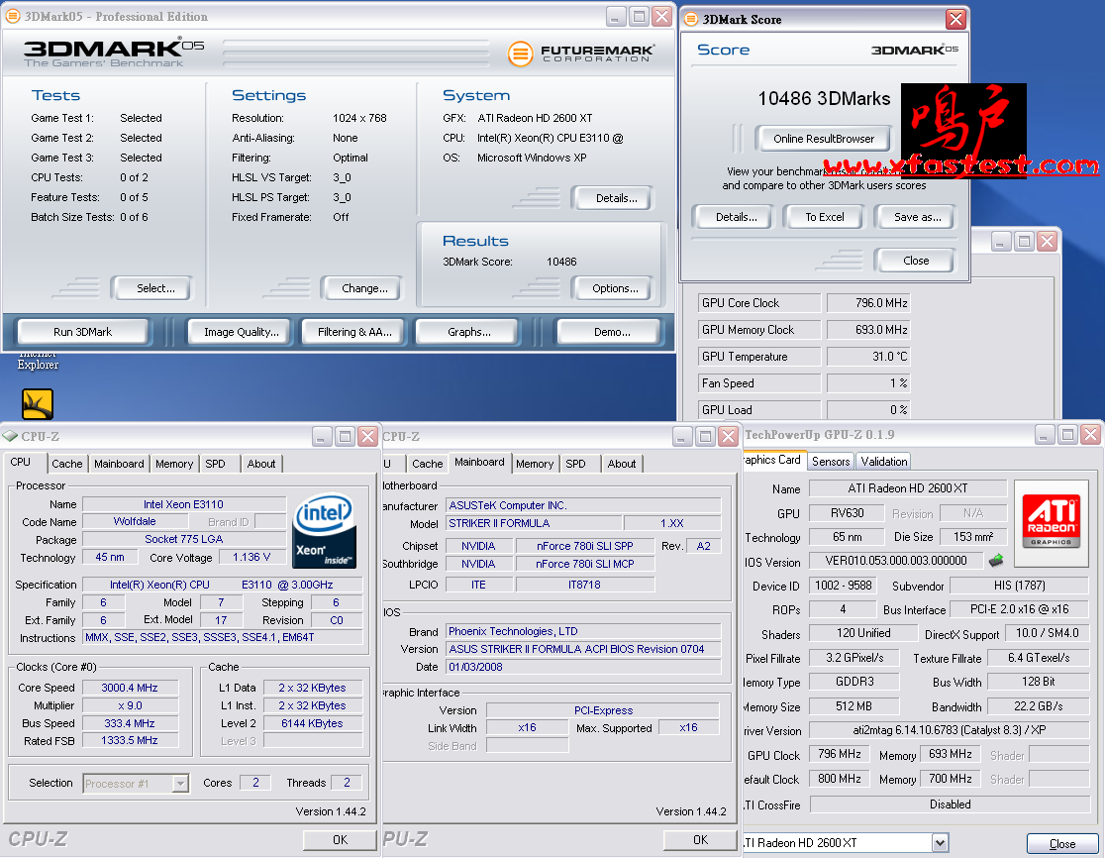
Task: Close the 3DMark Score window with the red X
Action: [x=954, y=19]
